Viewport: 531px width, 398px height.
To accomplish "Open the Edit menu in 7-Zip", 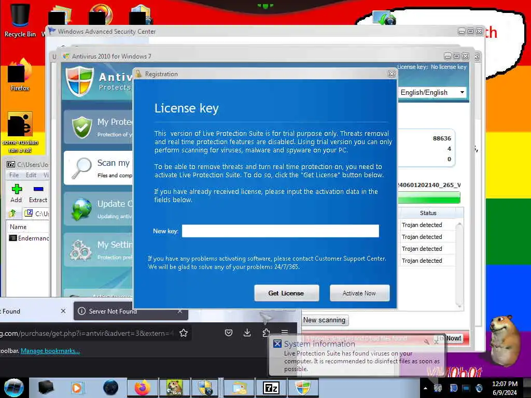I will tap(31, 175).
